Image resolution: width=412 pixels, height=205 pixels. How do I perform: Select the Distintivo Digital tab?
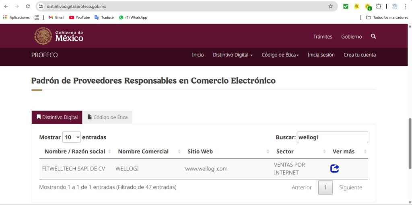click(x=57, y=117)
